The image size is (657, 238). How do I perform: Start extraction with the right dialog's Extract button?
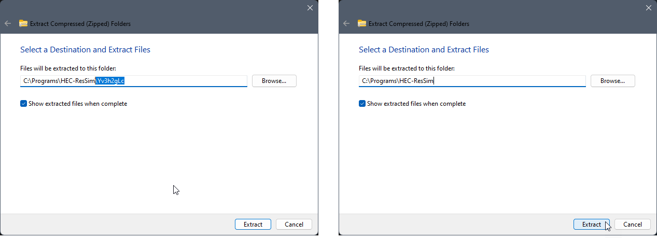591,225
